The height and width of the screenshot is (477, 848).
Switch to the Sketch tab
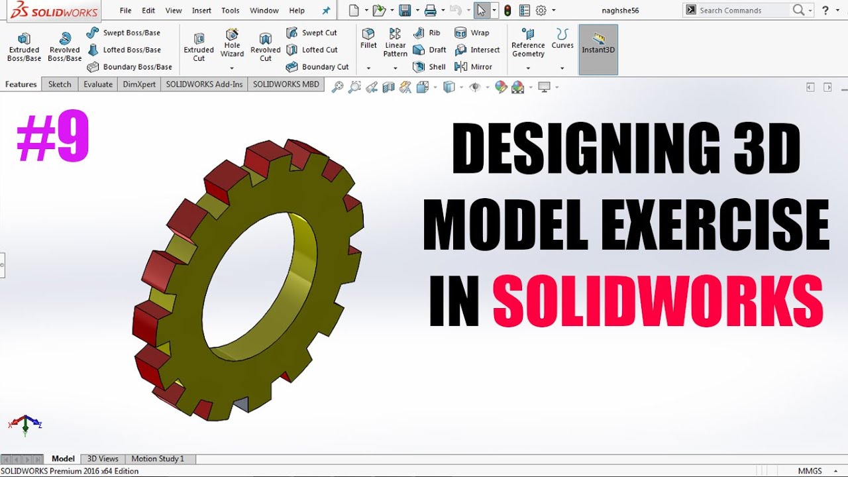coord(60,84)
